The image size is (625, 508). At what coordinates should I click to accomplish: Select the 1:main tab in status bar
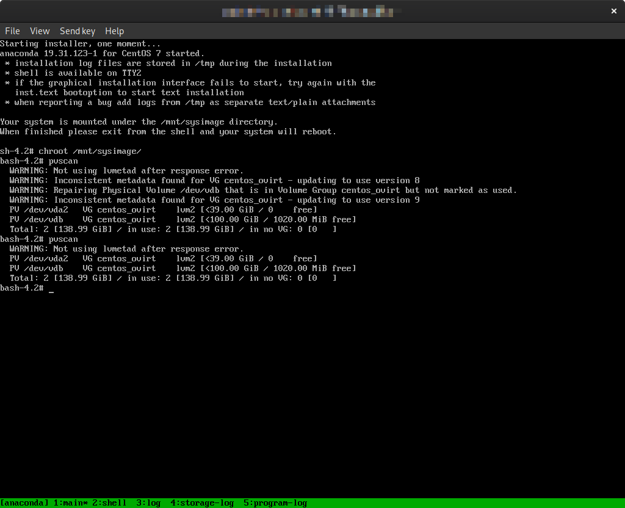point(70,503)
